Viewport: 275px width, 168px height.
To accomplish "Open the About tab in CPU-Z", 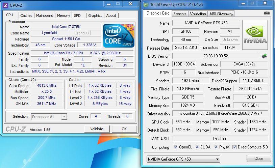I will click(x=111, y=16).
